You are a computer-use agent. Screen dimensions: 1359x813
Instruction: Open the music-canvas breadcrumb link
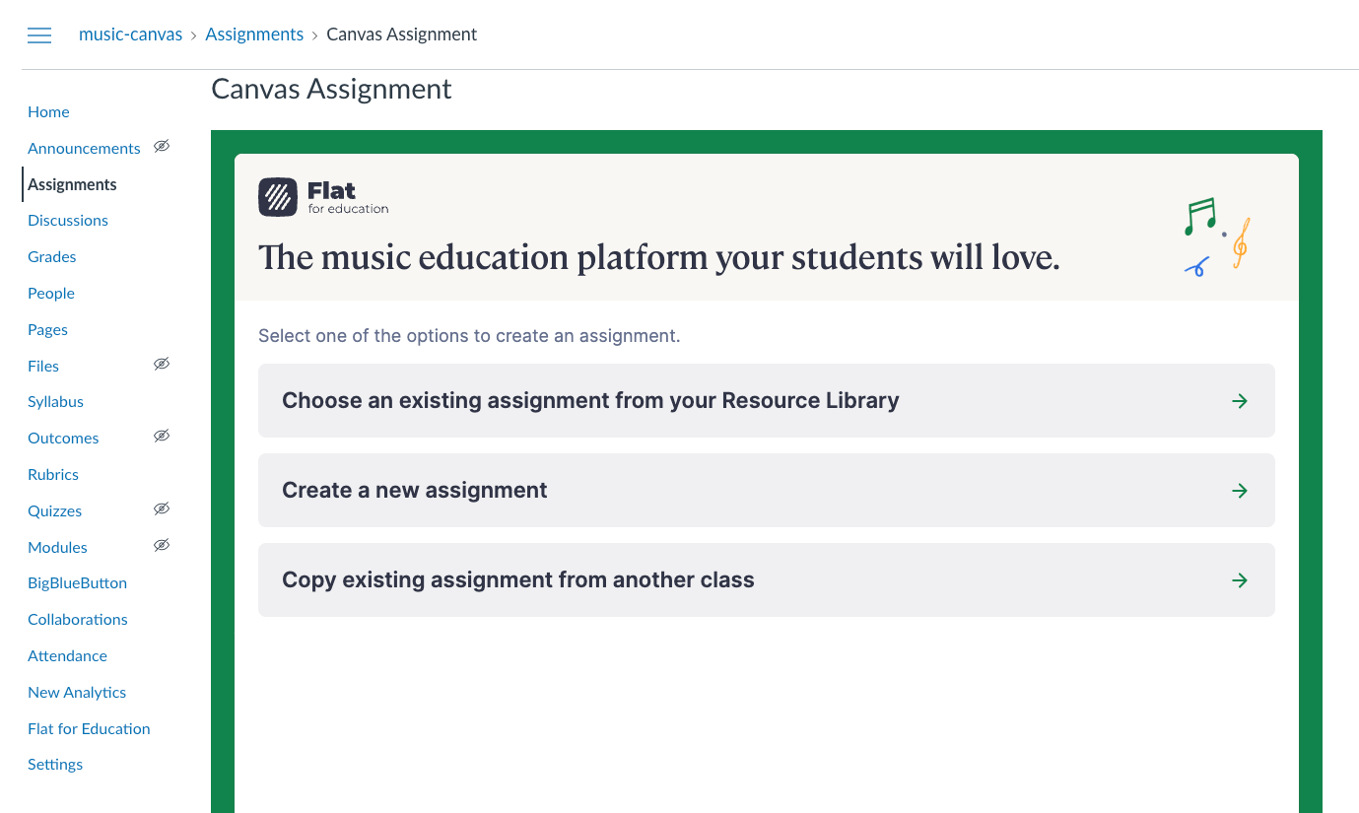click(x=130, y=34)
